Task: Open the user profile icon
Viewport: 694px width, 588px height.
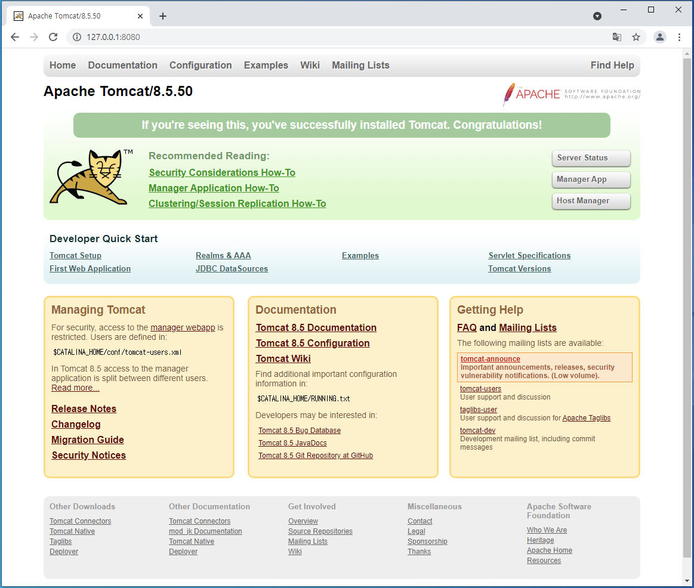Action: [660, 37]
